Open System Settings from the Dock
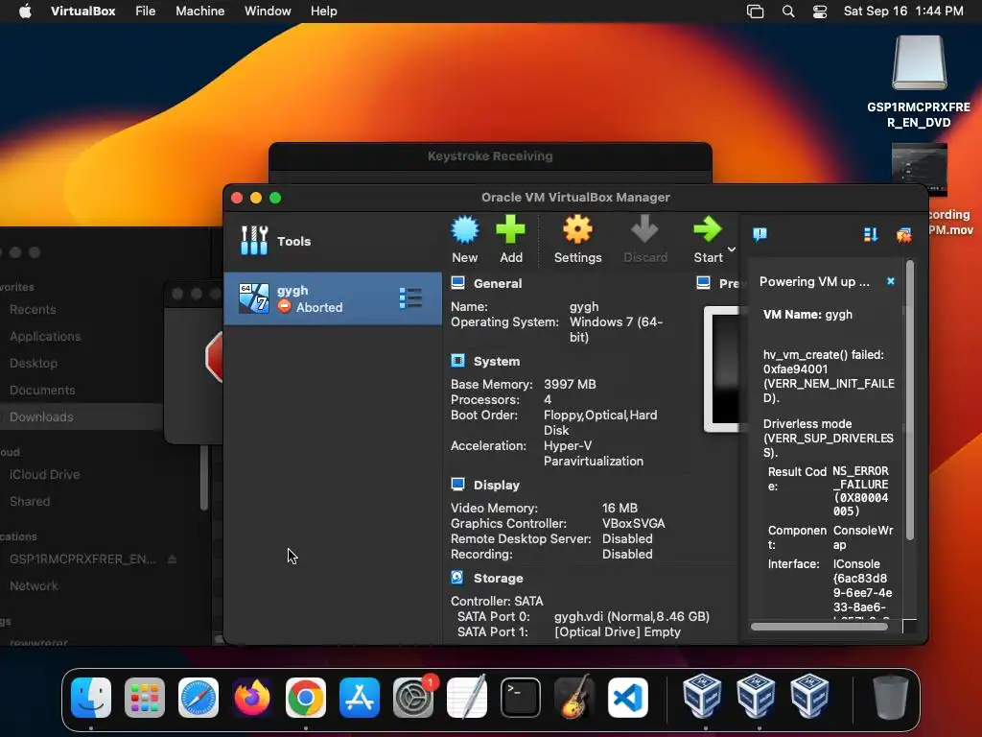 pos(413,698)
